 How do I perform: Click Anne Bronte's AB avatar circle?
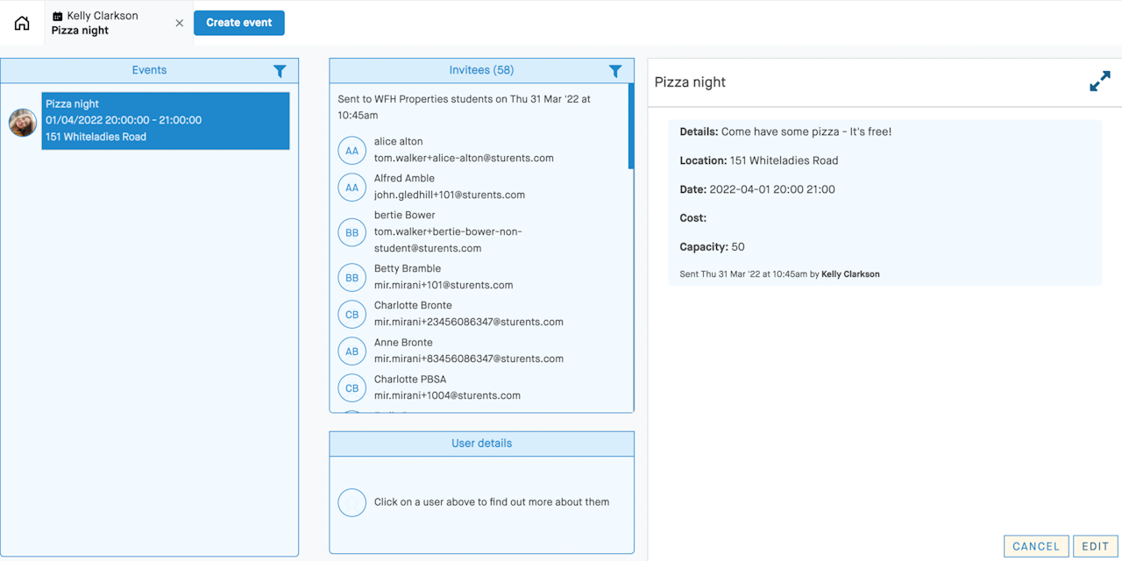(x=352, y=352)
